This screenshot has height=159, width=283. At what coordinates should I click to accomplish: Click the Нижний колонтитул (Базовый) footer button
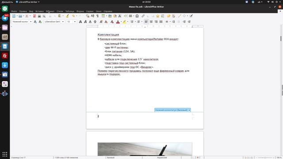coord(172,110)
